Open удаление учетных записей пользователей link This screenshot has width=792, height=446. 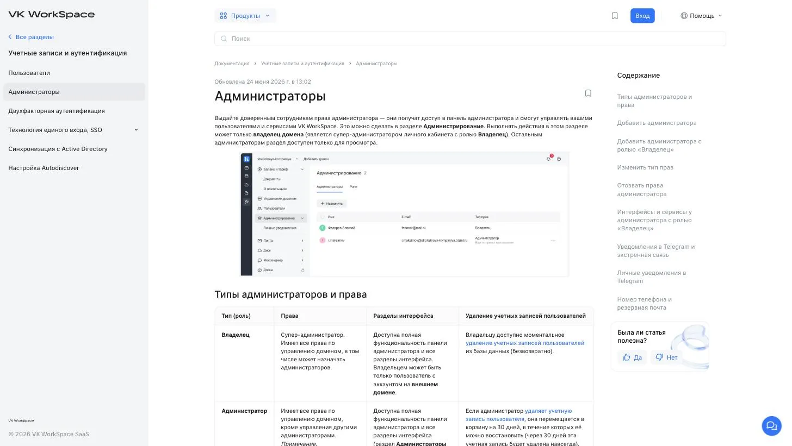tap(524, 343)
